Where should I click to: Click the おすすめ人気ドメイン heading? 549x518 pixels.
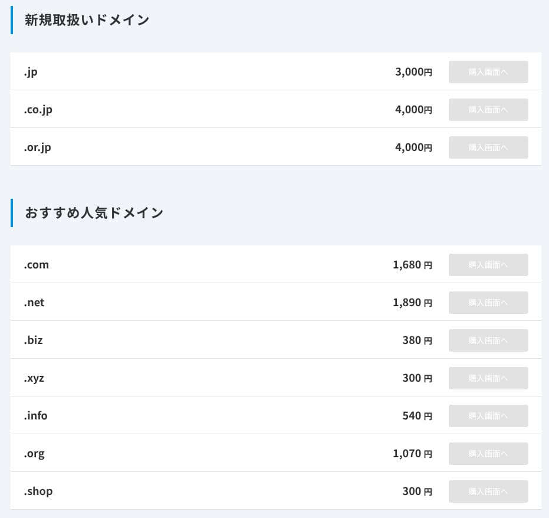[94, 213]
